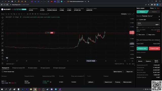Open the 'Последняя цена' price type dropdown
The height and width of the screenshot is (91, 162).
(44, 14)
